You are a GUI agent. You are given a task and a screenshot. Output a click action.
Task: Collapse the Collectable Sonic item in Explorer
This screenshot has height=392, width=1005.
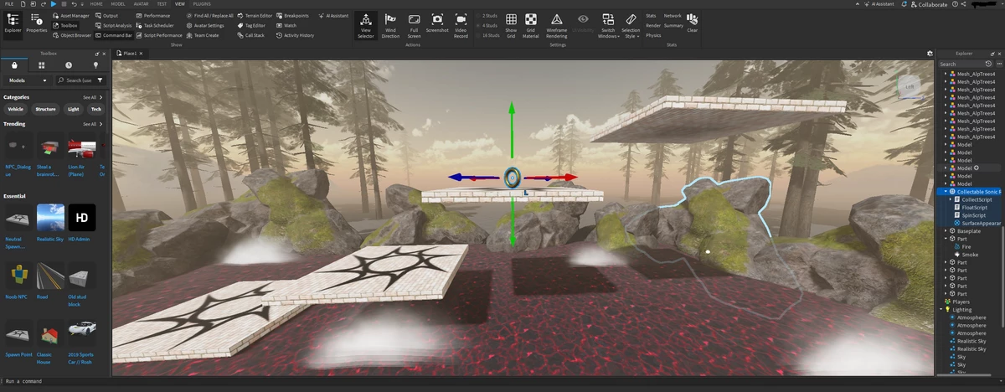946,192
